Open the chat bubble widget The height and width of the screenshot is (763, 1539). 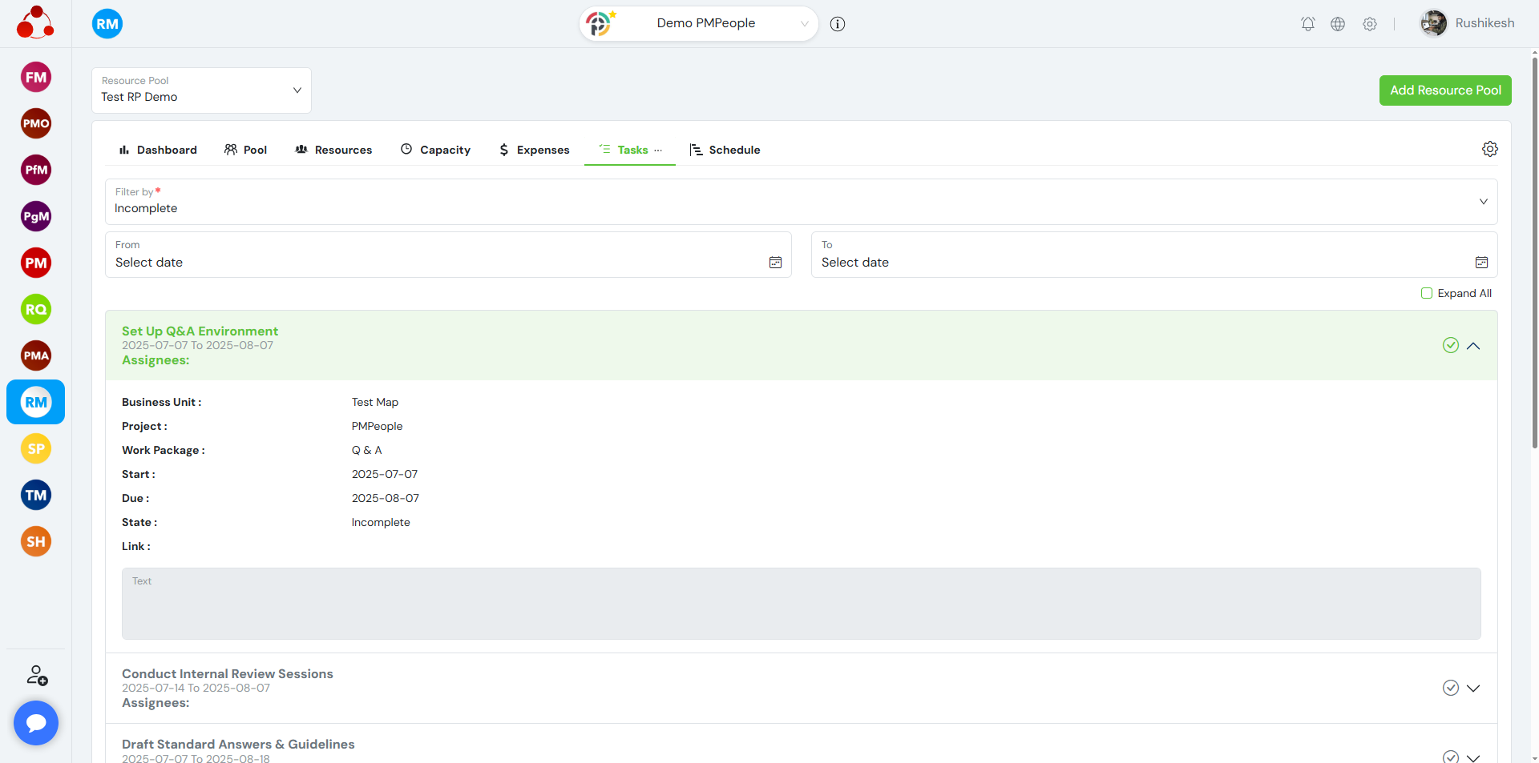(x=36, y=723)
